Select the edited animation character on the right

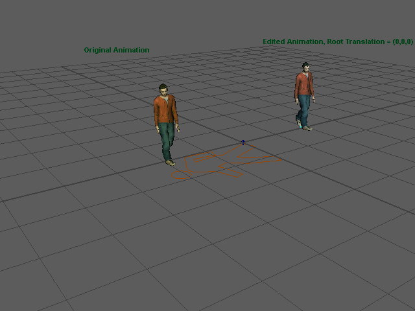[x=305, y=97]
